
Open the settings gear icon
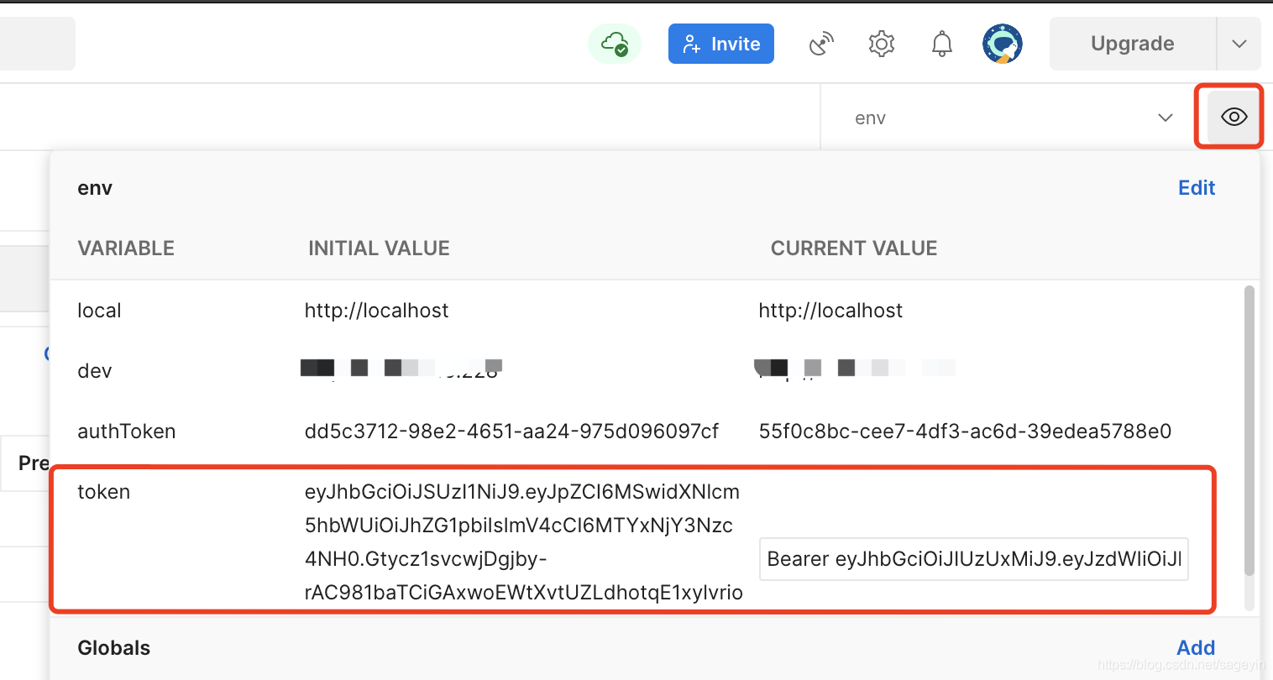click(x=882, y=44)
